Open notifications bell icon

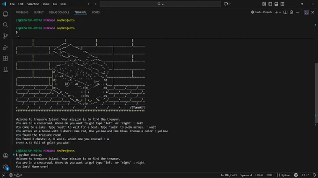tap(314, 175)
